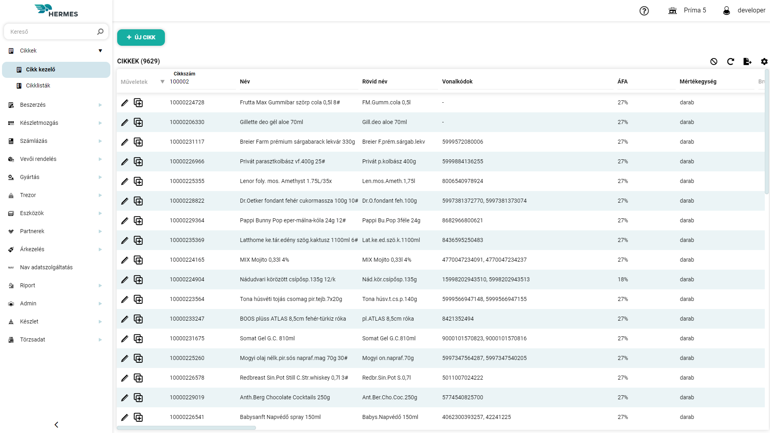Open the table settings gear
Screen dimensions: 770x433
point(764,61)
